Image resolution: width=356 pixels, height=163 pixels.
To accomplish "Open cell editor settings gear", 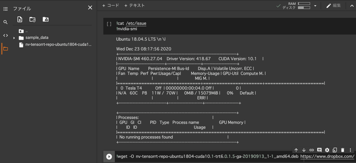I will (x=327, y=150).
